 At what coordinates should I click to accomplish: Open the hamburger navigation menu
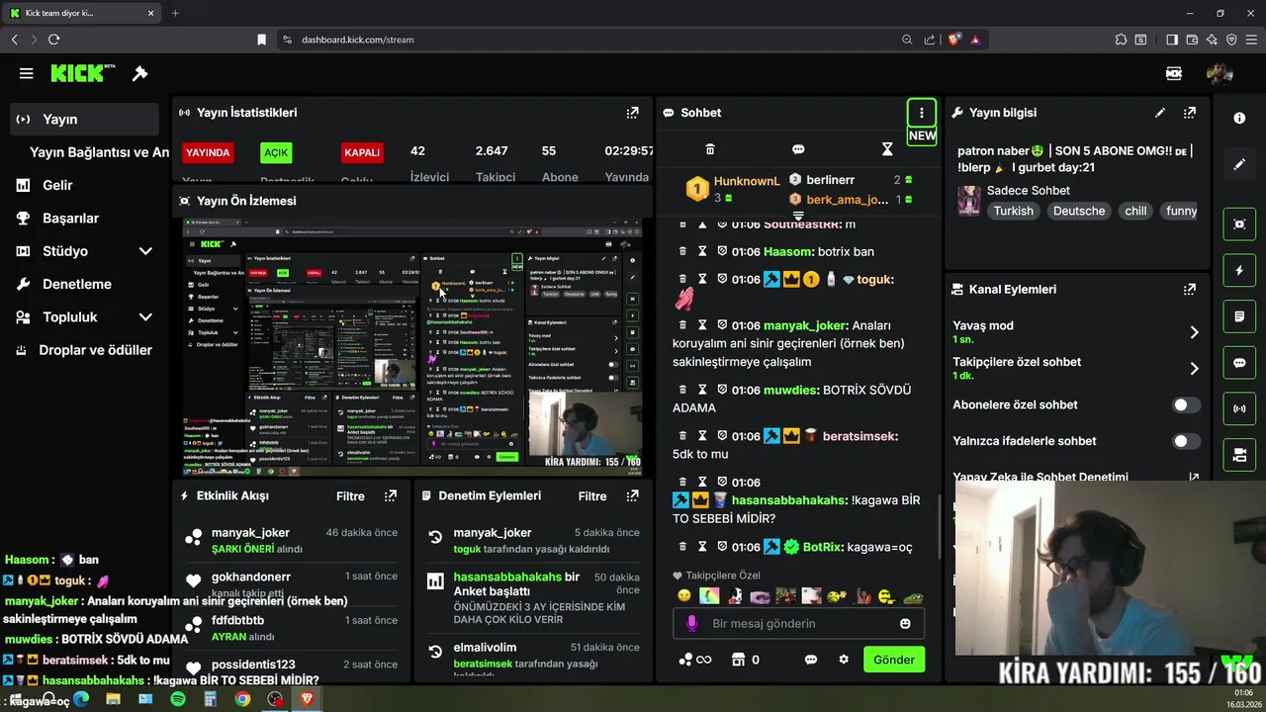(x=27, y=73)
